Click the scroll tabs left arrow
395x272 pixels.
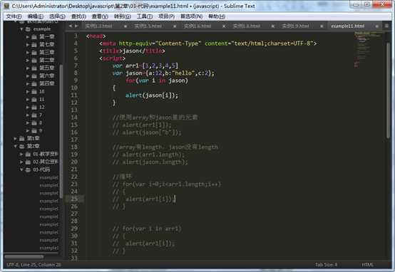pos(71,26)
